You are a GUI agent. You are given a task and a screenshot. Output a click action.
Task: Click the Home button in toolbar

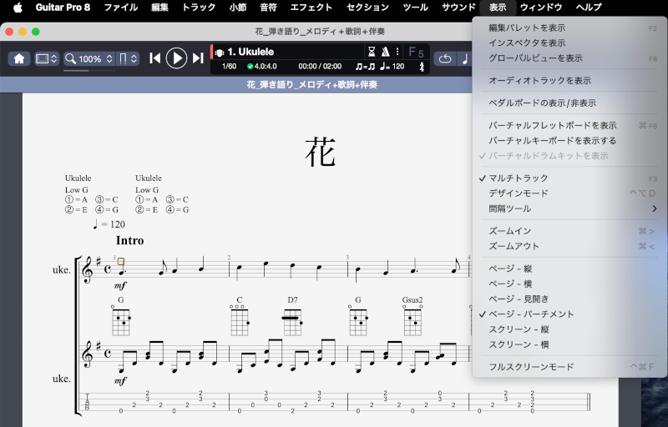click(19, 58)
